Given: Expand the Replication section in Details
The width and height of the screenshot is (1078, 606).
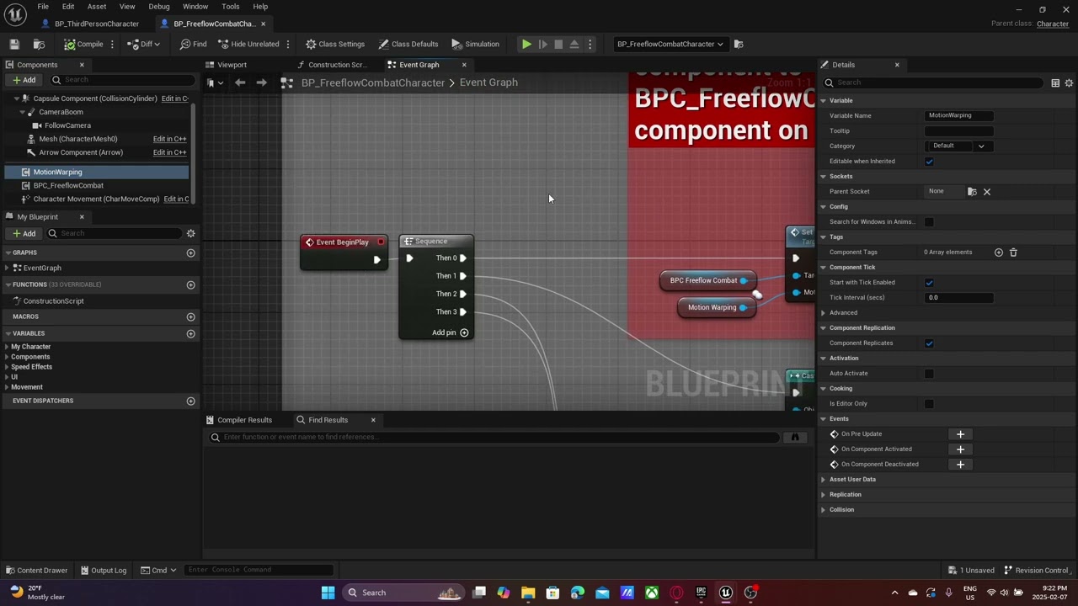Looking at the screenshot, I should point(824,494).
